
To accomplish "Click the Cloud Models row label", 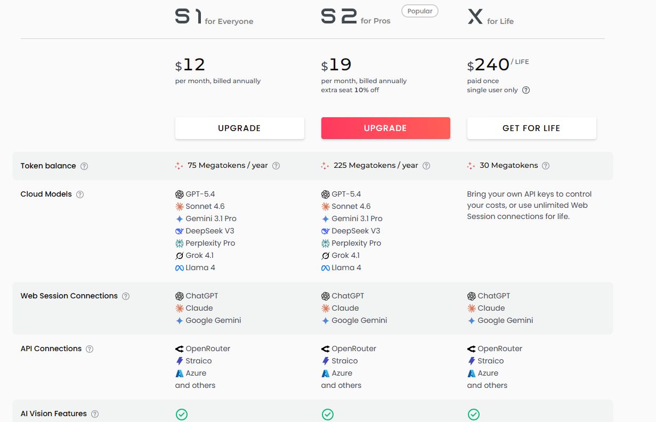I will [x=46, y=194].
